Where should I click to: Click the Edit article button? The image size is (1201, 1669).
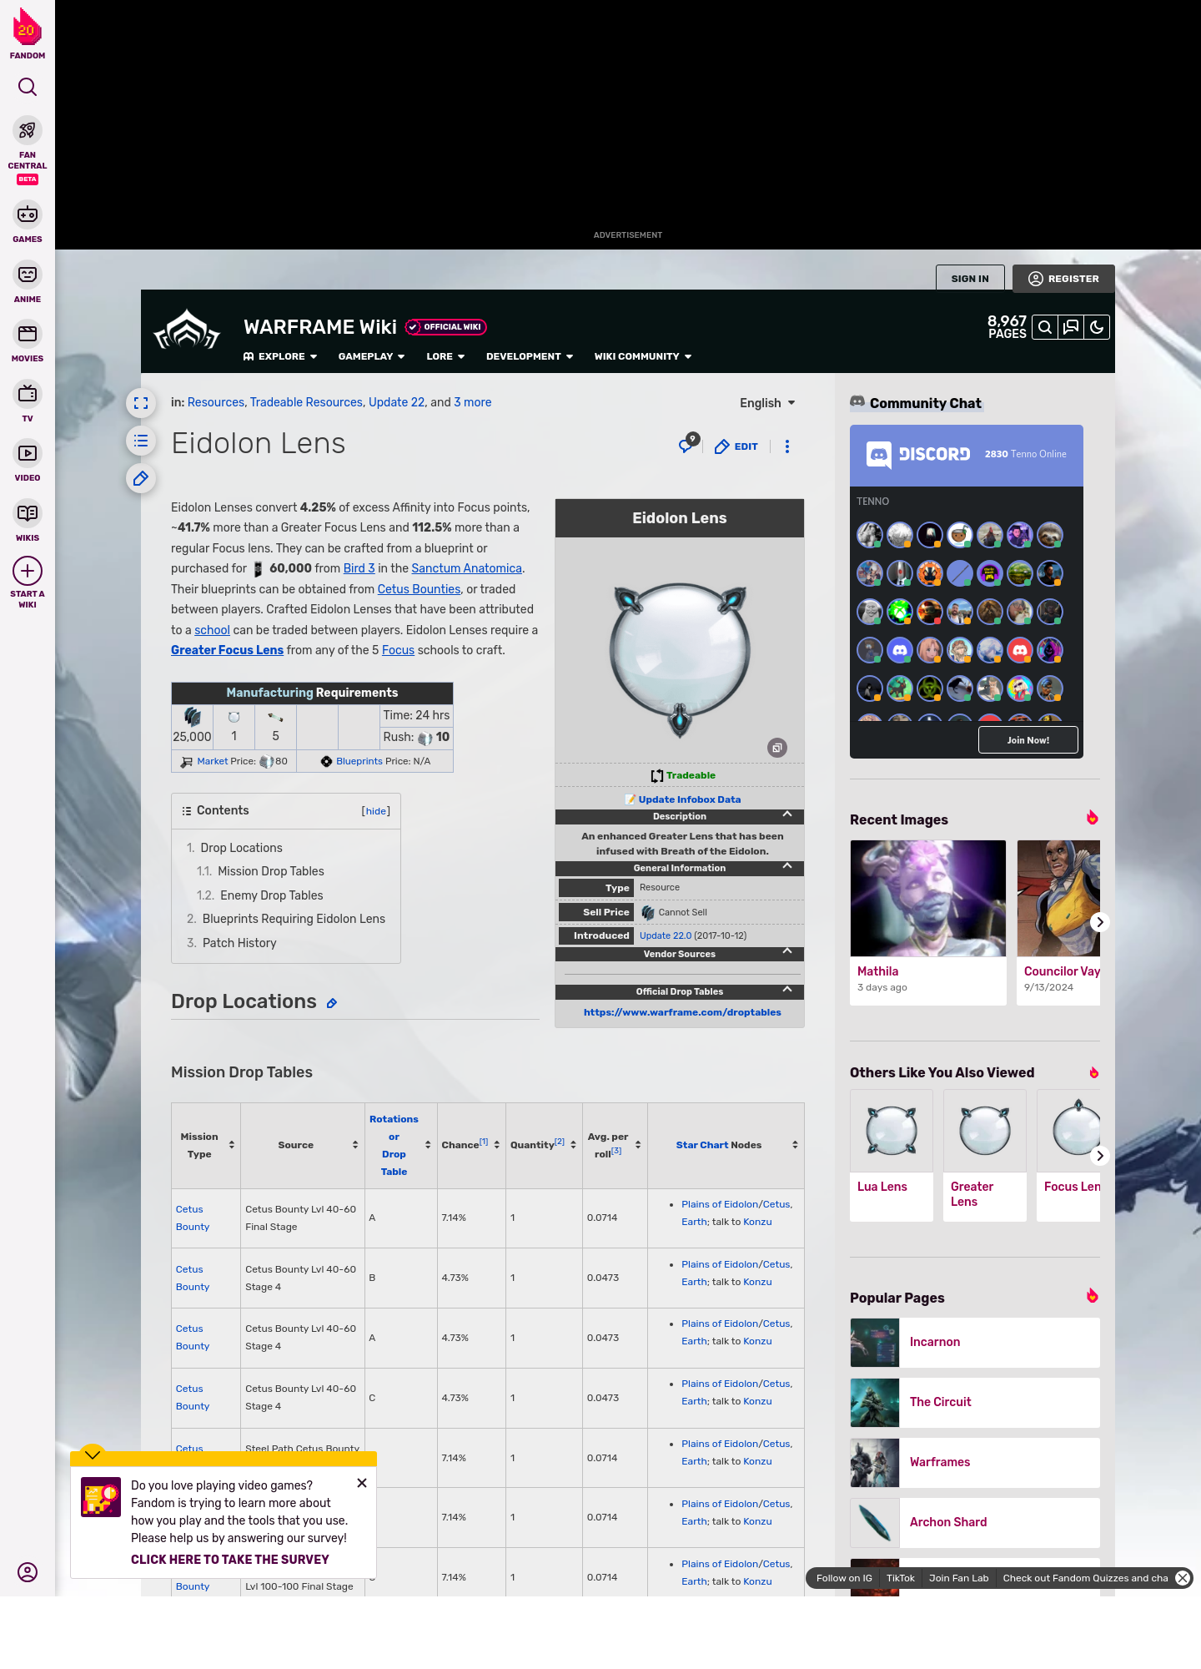(736, 446)
